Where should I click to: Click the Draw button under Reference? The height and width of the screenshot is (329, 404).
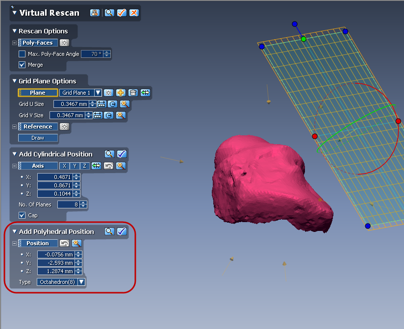(x=38, y=138)
